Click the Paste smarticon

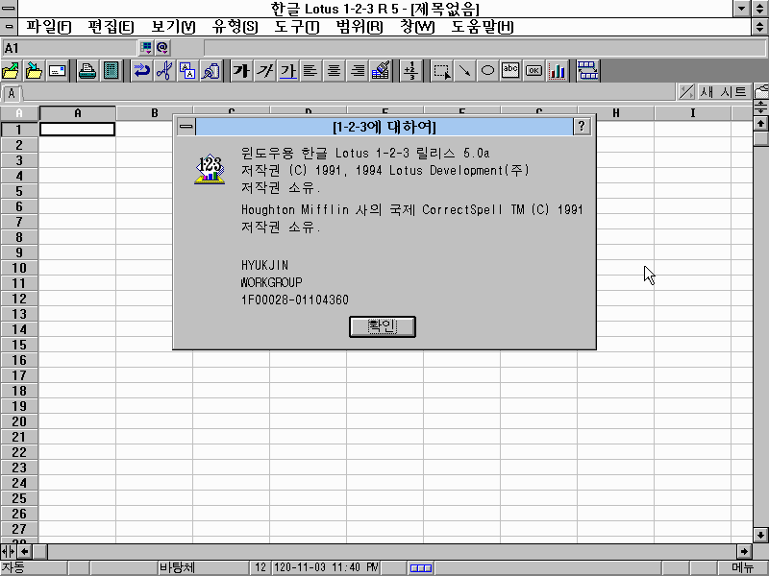coord(211,71)
